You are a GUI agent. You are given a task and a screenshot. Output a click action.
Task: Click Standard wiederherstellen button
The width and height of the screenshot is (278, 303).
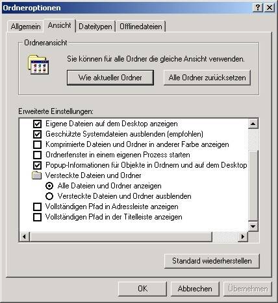tap(212, 261)
